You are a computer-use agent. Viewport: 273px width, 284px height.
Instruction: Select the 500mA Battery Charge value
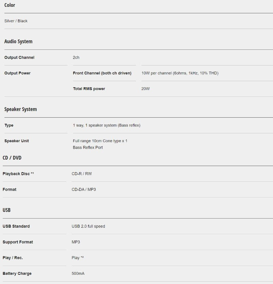78,273
